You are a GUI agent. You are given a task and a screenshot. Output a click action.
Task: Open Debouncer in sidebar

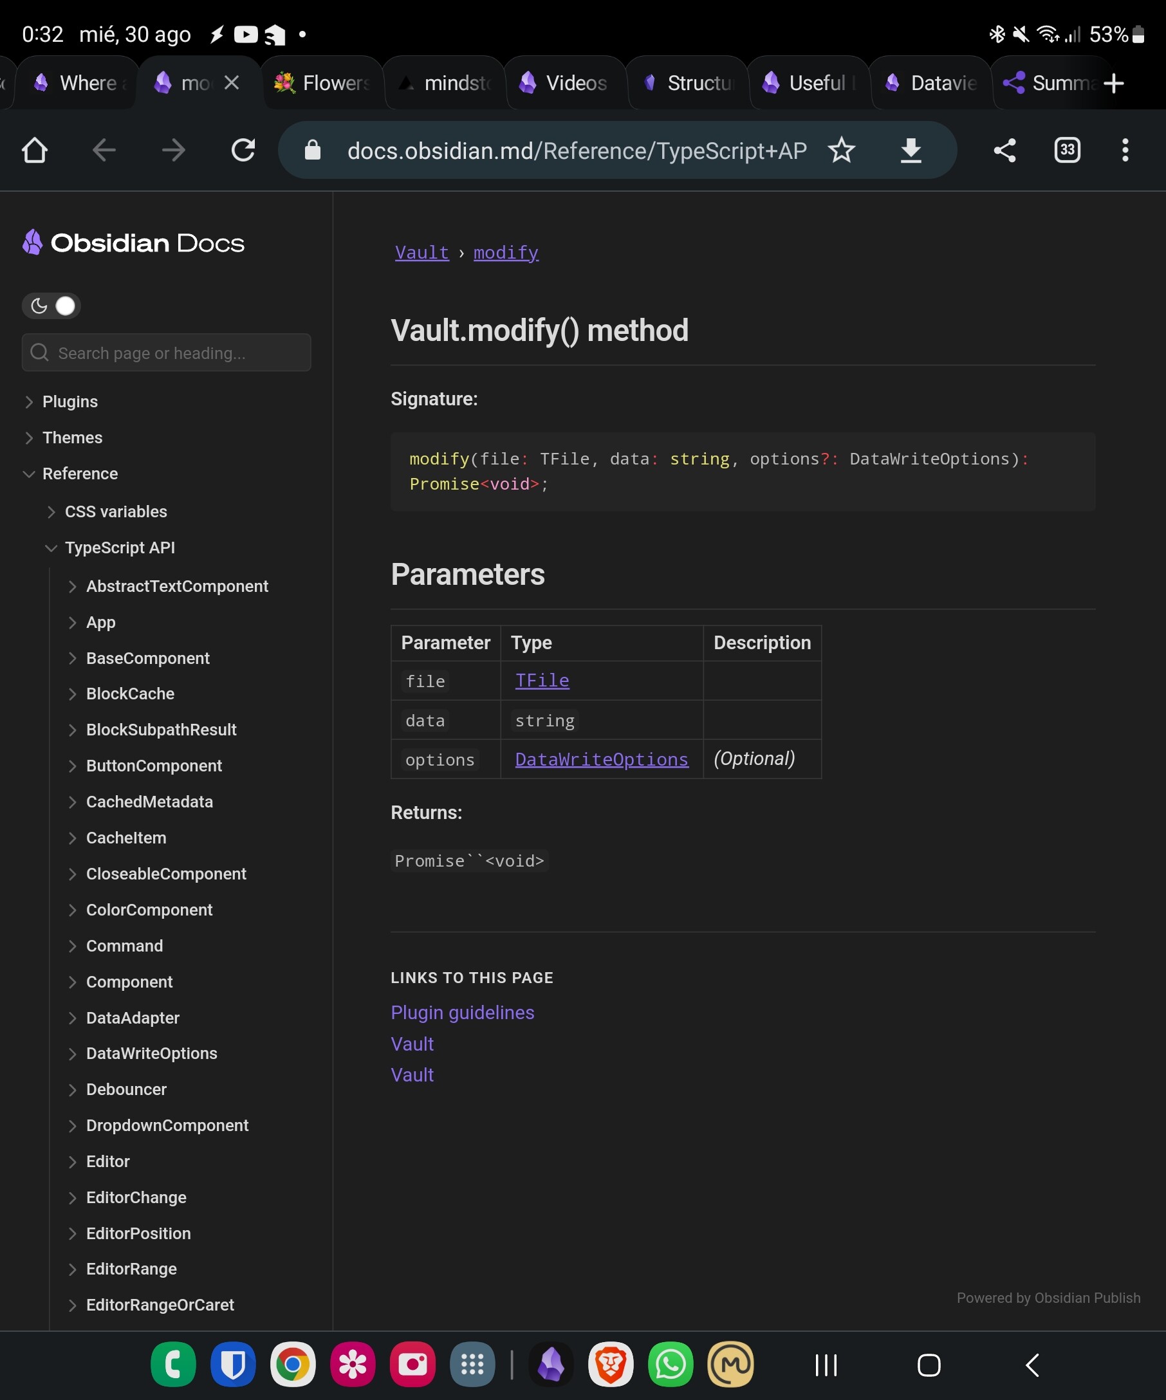[126, 1089]
